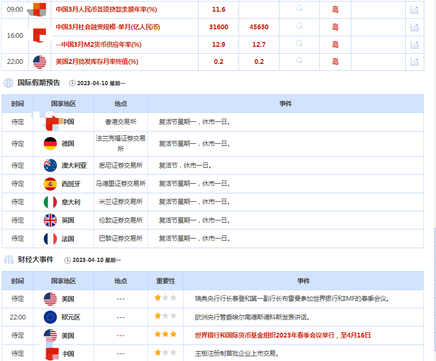
Task: Click the Italy flag in 意大利 row
Action: coord(50,202)
